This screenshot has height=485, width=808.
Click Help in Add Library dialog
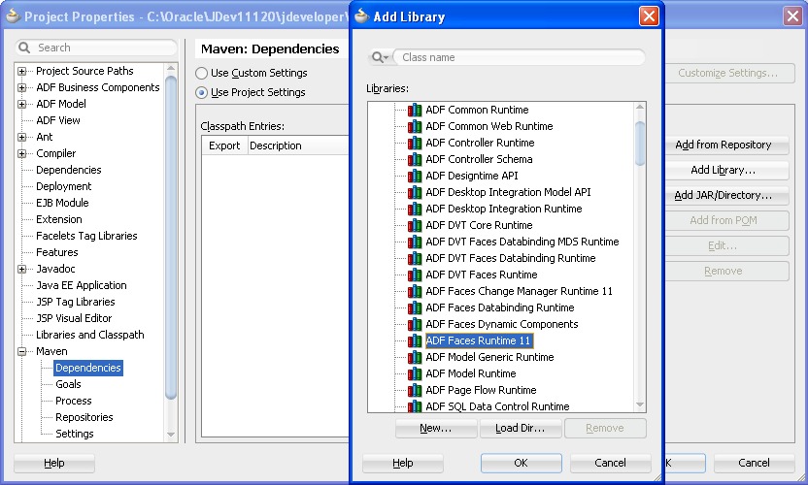pos(402,463)
